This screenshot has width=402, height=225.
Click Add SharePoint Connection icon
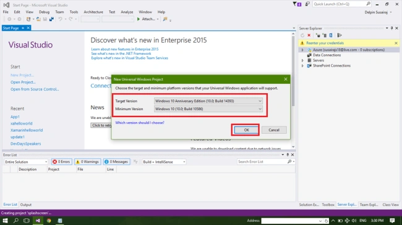point(331,35)
